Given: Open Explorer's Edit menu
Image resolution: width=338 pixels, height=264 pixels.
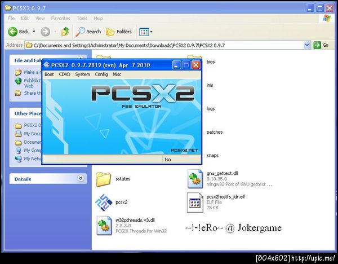Looking at the screenshot, I should point(25,19).
